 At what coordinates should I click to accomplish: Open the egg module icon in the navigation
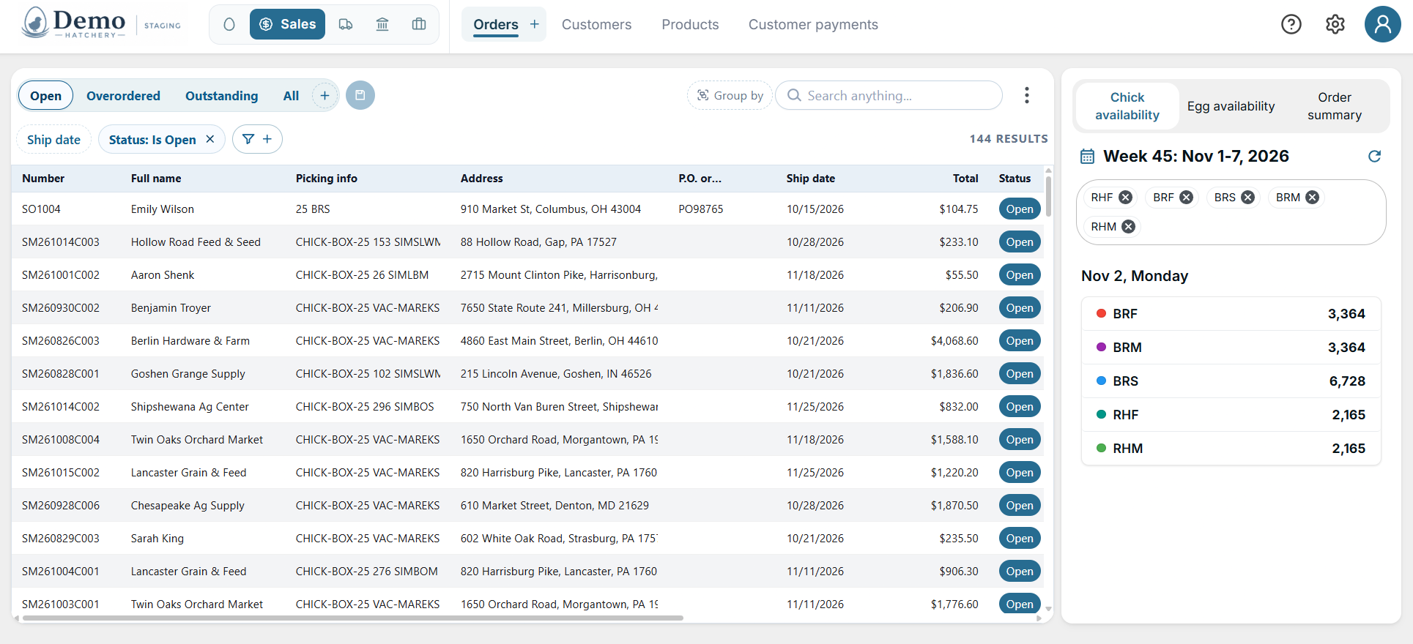pos(229,24)
